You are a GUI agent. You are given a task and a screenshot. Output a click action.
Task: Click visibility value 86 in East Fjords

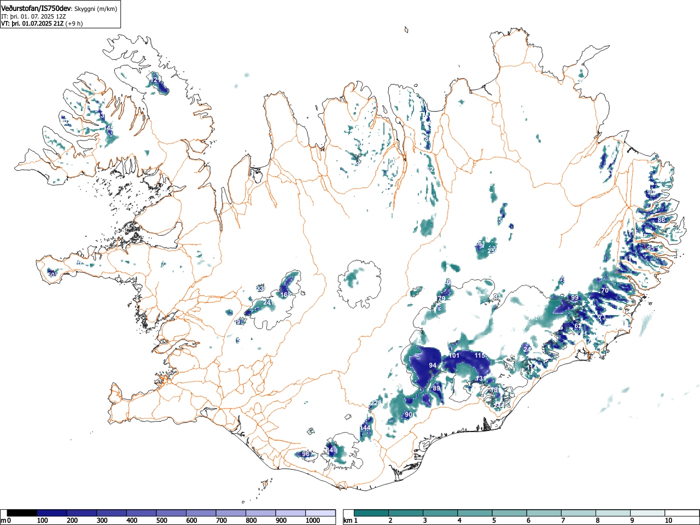pos(661,220)
